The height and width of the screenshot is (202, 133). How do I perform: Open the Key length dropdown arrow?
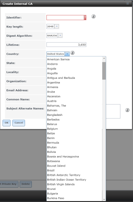[57, 26]
